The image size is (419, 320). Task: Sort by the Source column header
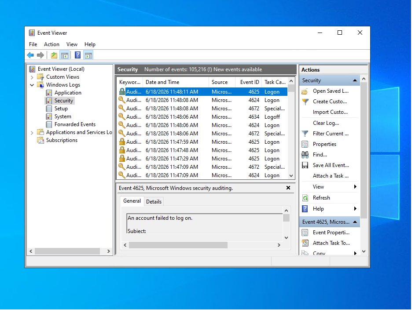[x=222, y=82]
